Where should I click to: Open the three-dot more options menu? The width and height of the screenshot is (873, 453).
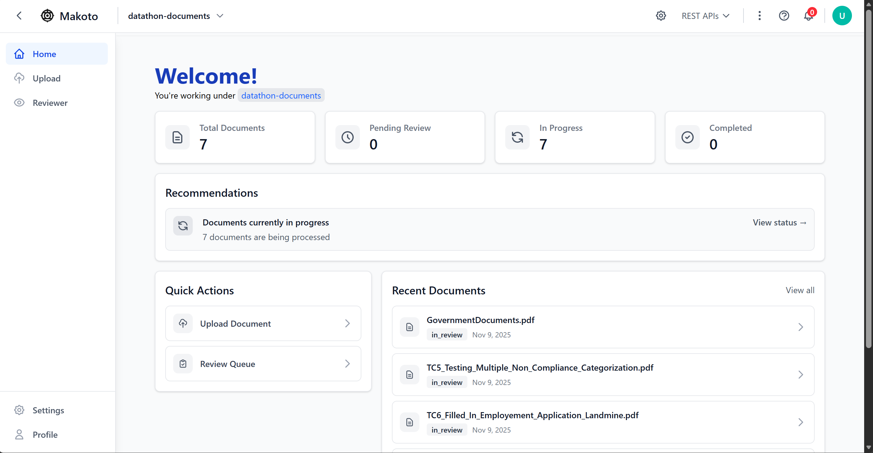click(759, 16)
